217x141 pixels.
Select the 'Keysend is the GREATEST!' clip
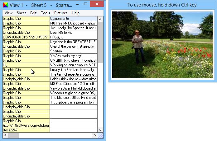(73, 42)
